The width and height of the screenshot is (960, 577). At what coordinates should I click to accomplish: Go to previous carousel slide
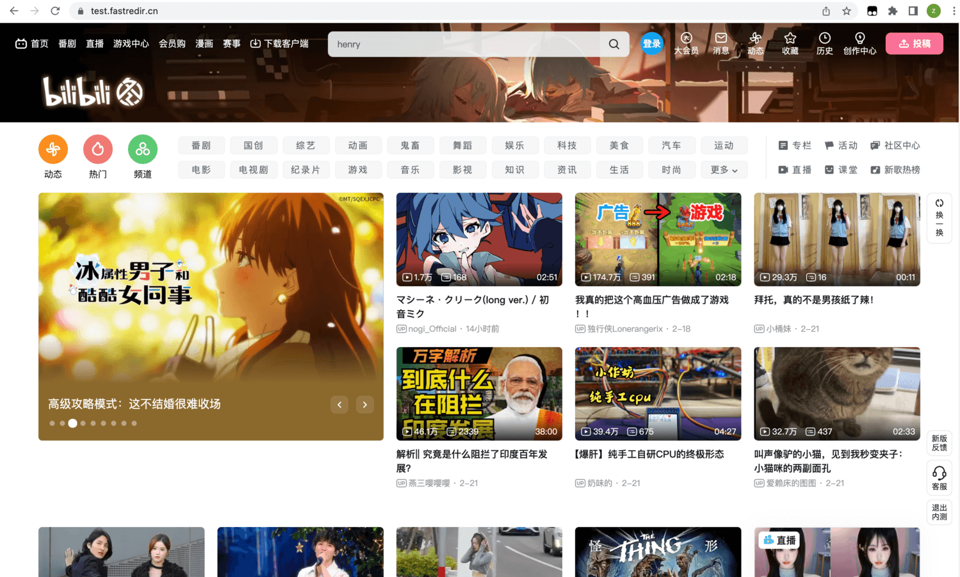(x=339, y=404)
